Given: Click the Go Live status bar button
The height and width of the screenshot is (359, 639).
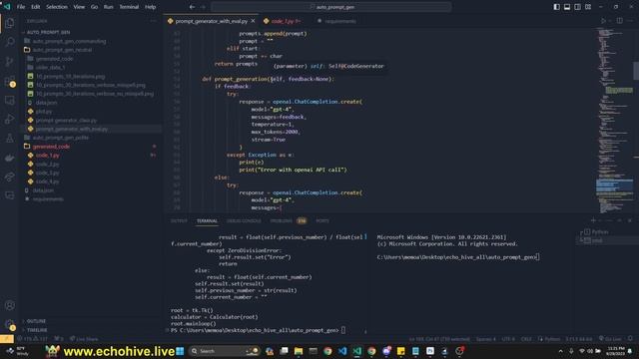Looking at the screenshot, I should point(610,339).
